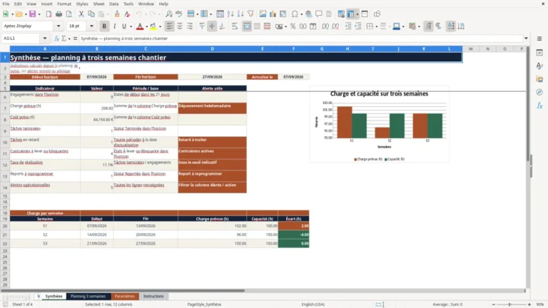
Task: Open the Sheet menu
Action: click(98, 4)
